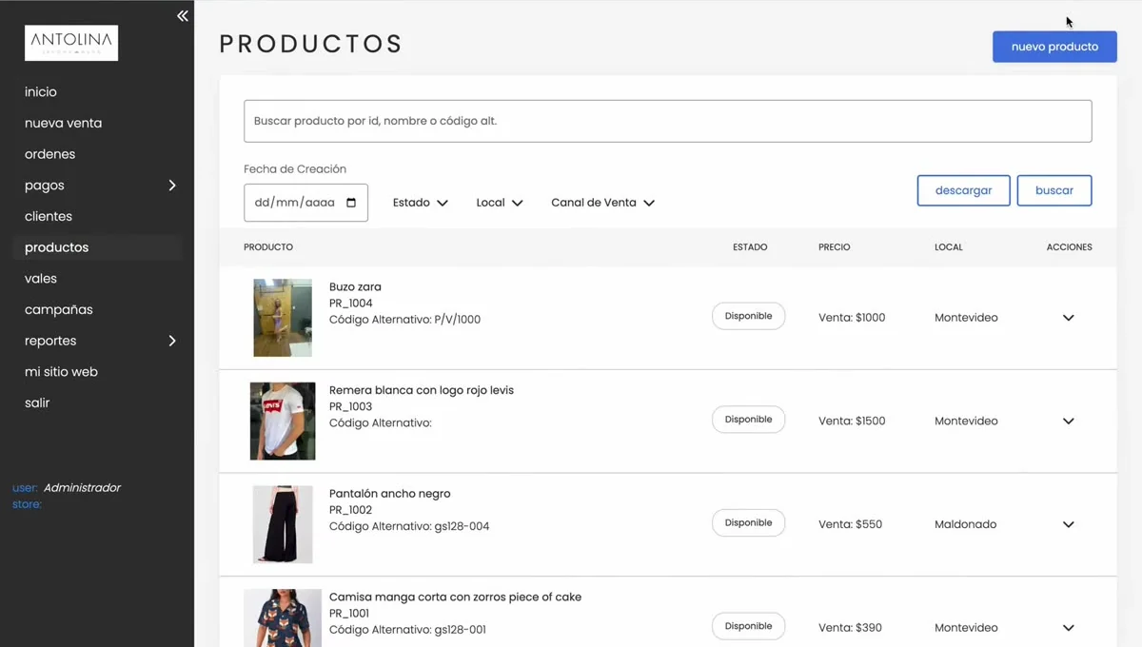Open Pantalón ancho negro thumbnail
This screenshot has width=1142, height=647.
tap(283, 524)
